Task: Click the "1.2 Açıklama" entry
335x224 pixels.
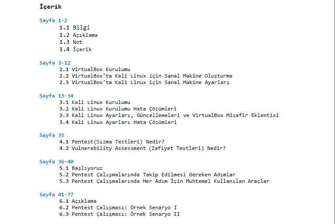Action: (78, 35)
